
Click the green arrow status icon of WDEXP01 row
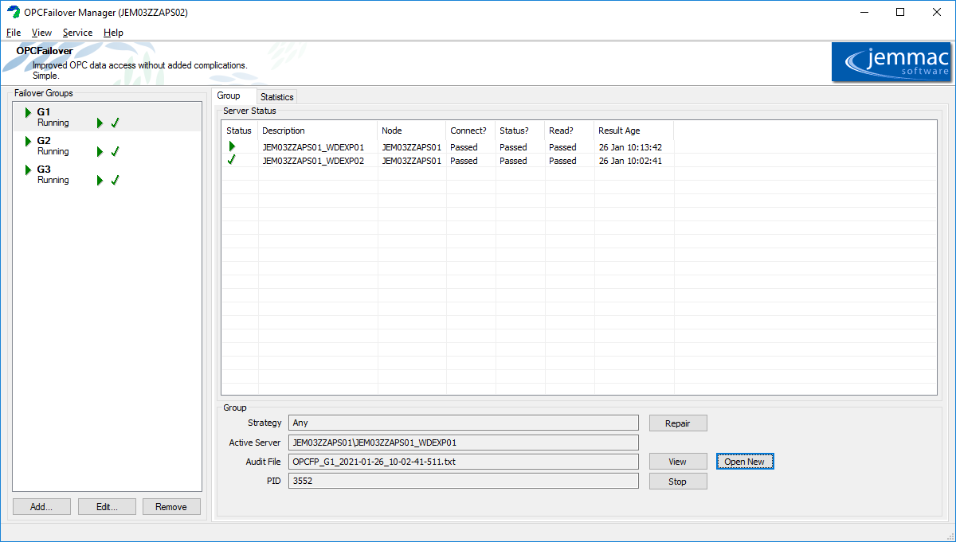point(232,146)
